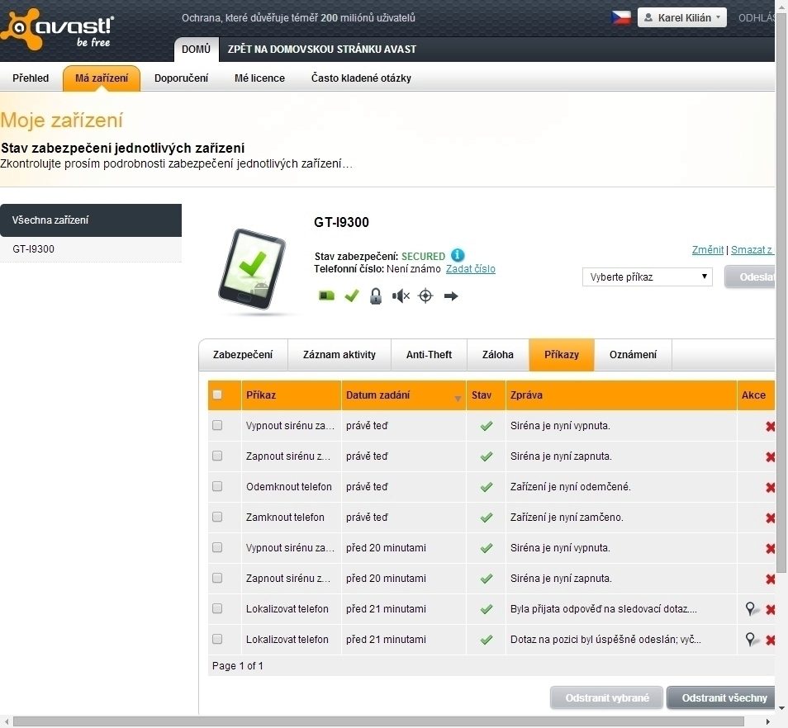
Task: Click the blue info icon next to SECURED
Action: click(x=458, y=255)
